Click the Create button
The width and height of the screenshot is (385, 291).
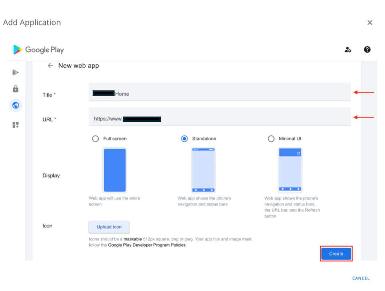pyautogui.click(x=336, y=254)
